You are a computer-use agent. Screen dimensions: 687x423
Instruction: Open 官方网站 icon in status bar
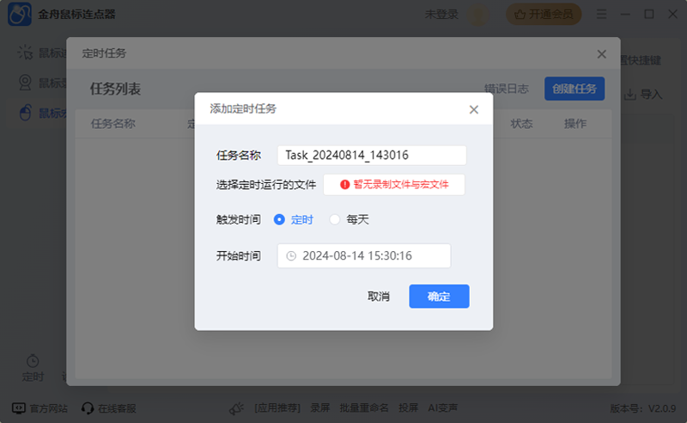tap(18, 408)
